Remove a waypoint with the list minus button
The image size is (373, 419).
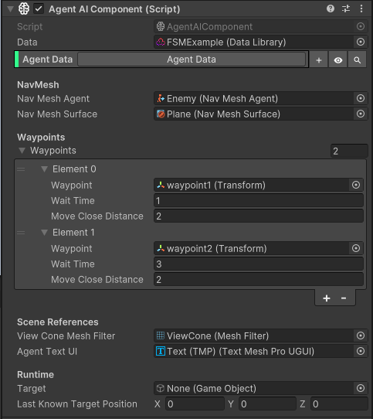coord(344,298)
